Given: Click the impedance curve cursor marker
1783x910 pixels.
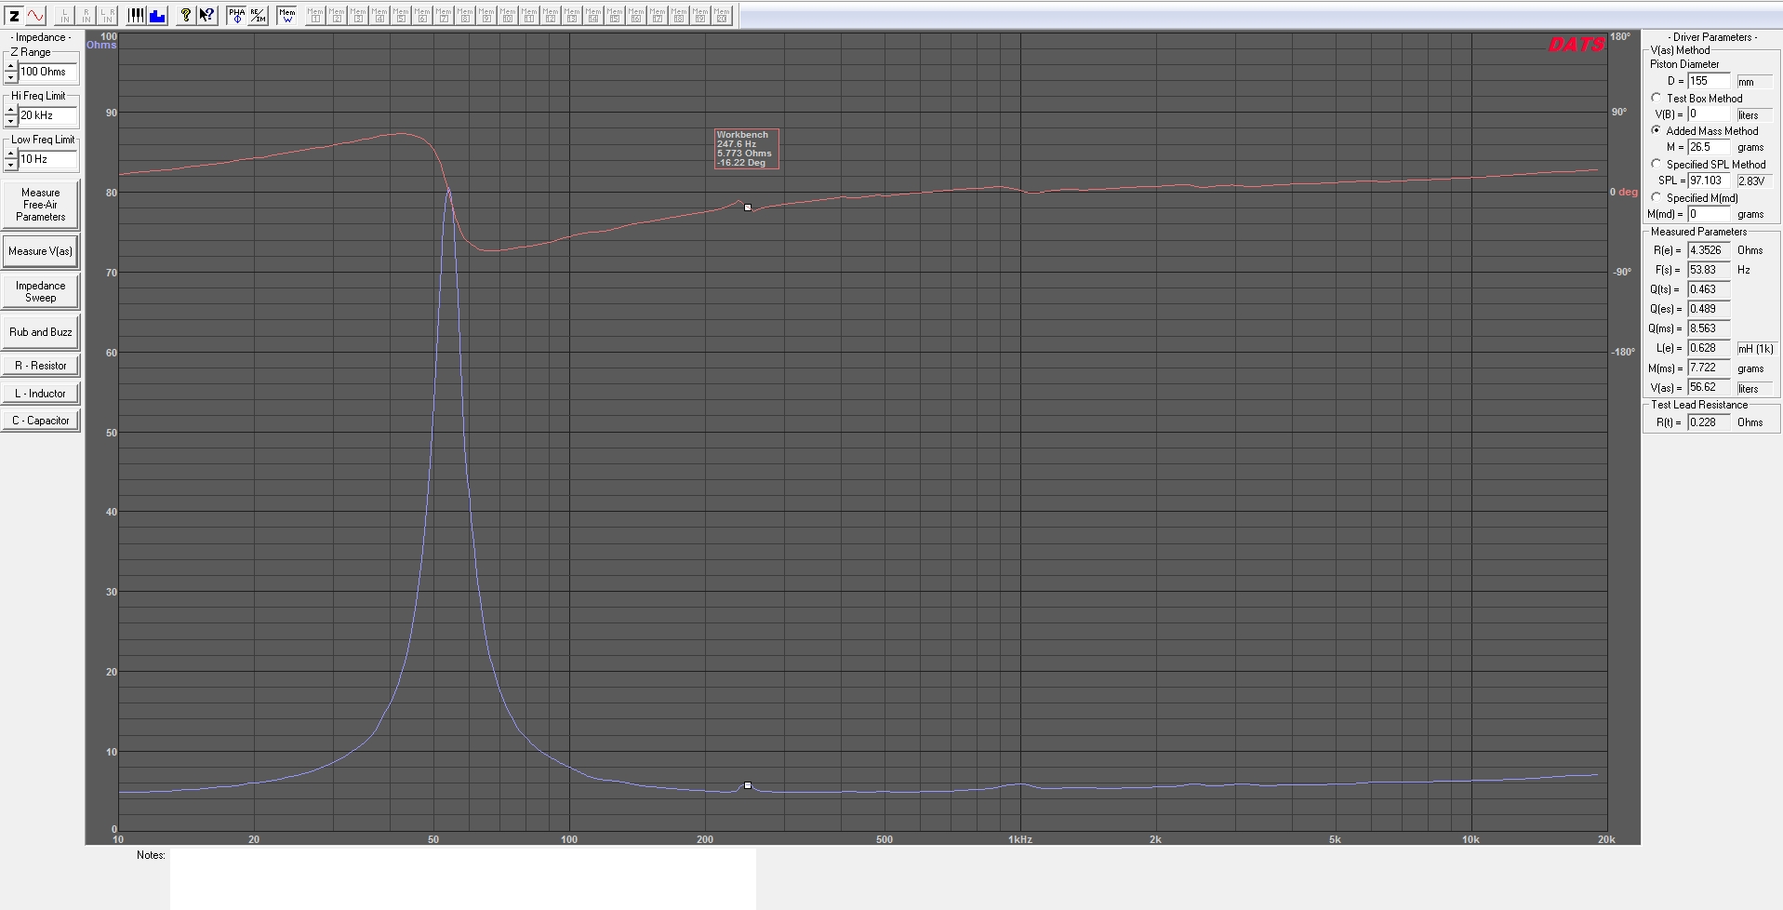Looking at the screenshot, I should pyautogui.click(x=748, y=785).
